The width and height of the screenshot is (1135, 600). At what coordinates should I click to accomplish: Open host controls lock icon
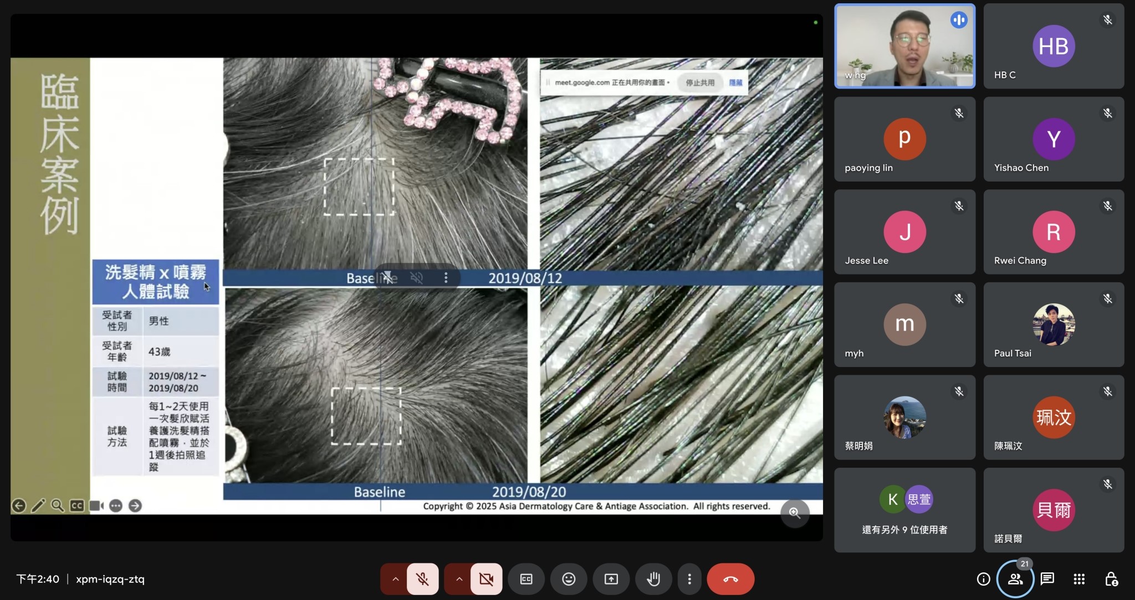1111,579
